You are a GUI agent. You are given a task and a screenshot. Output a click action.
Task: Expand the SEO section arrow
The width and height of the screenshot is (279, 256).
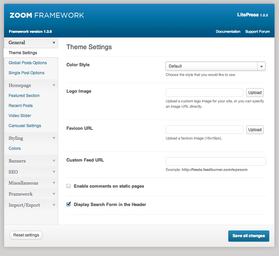click(54, 172)
